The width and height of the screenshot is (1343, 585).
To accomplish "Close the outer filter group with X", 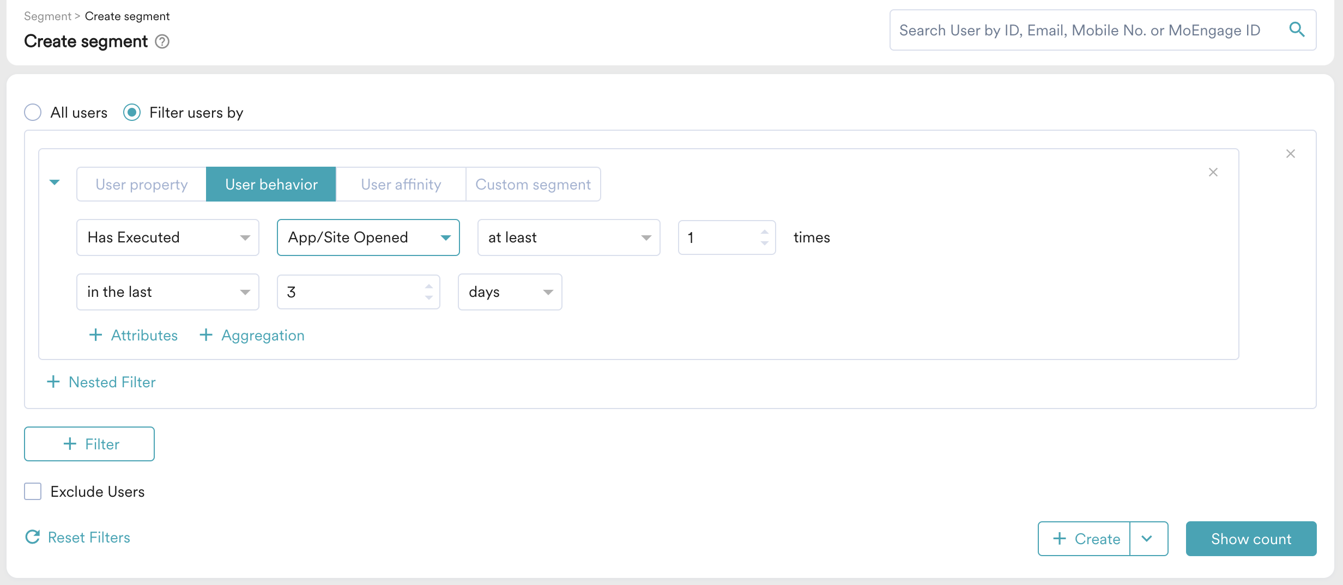I will [x=1290, y=154].
